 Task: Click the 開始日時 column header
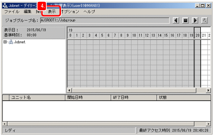pos(88,98)
